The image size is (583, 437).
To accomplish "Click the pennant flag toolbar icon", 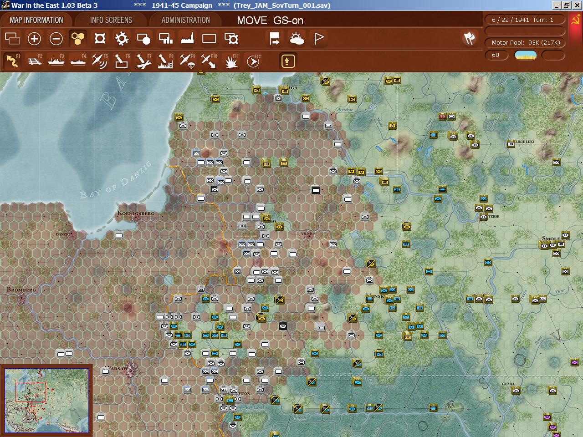I will tap(319, 39).
